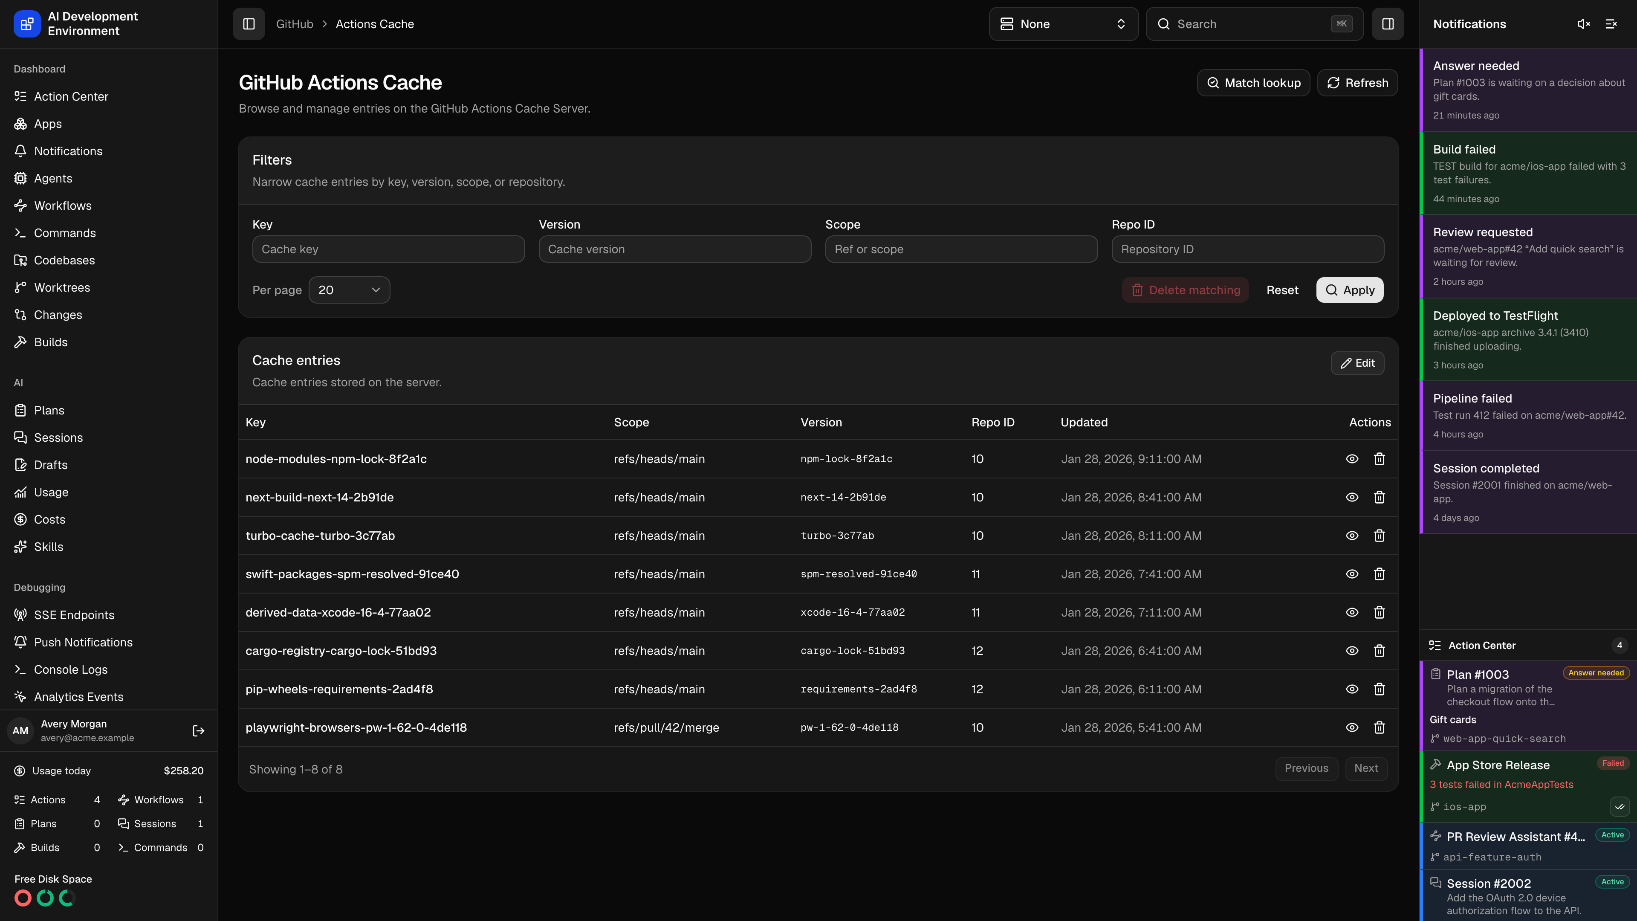Open Plans under AI section
The width and height of the screenshot is (1637, 921).
[109, 411]
